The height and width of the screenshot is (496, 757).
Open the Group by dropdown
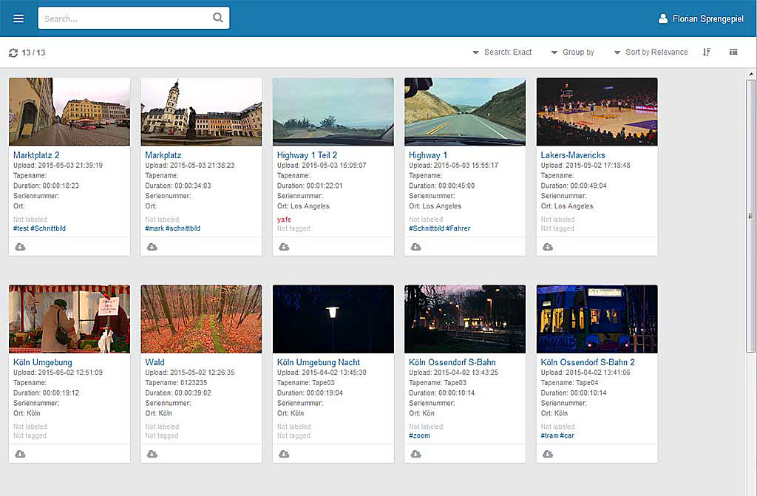pyautogui.click(x=573, y=52)
